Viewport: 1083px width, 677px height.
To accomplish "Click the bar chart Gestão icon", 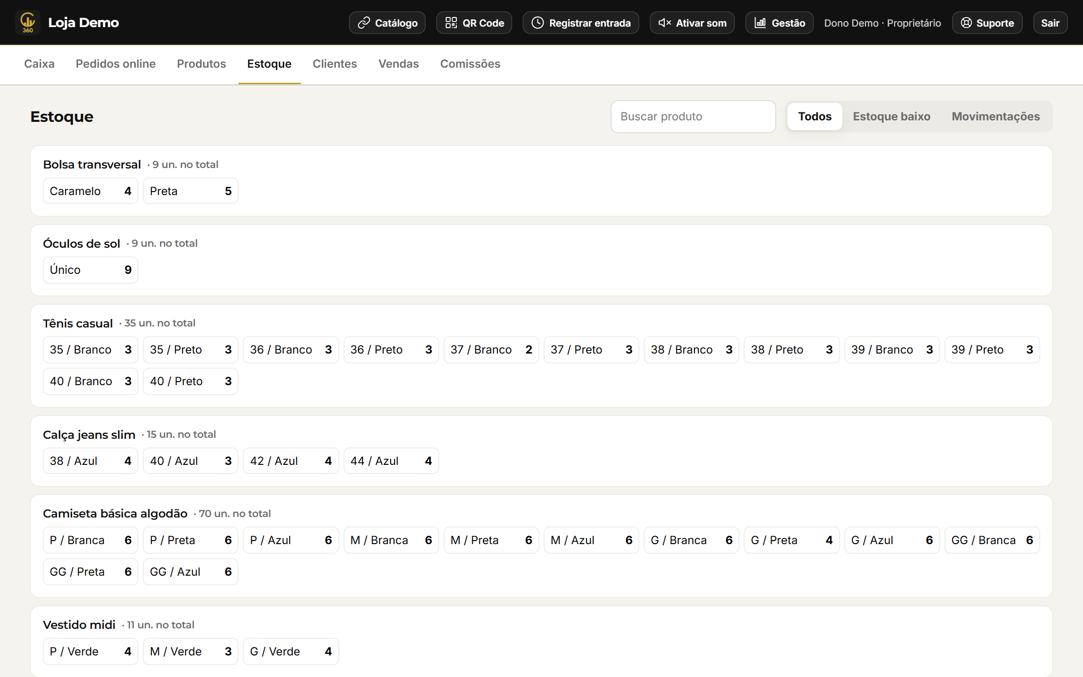I will point(760,23).
